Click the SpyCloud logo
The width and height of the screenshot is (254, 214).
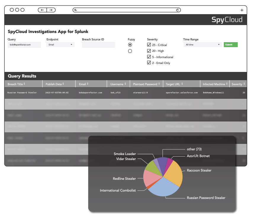pyautogui.click(x=227, y=20)
